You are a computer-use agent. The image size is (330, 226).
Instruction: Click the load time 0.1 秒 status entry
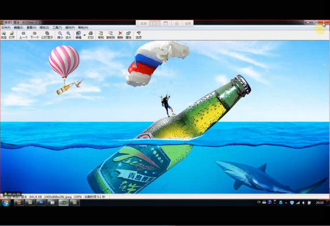tap(95, 197)
